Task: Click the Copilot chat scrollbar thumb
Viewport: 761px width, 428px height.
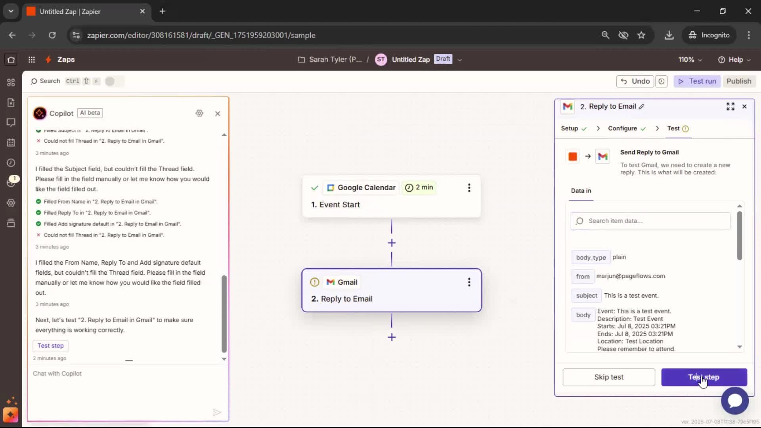Action: (x=224, y=314)
